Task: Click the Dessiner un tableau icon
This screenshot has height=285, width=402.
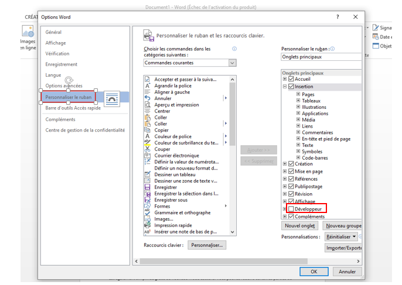Action: point(148,174)
